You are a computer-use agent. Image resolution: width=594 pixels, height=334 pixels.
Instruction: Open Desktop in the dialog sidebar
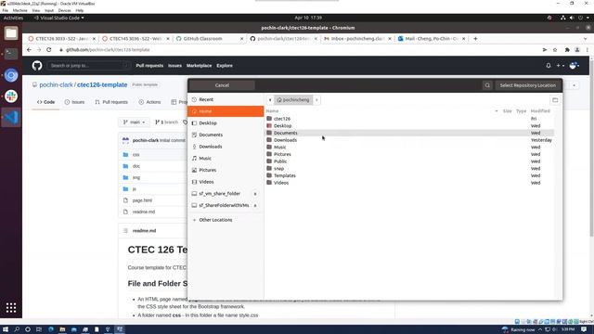[226, 123]
